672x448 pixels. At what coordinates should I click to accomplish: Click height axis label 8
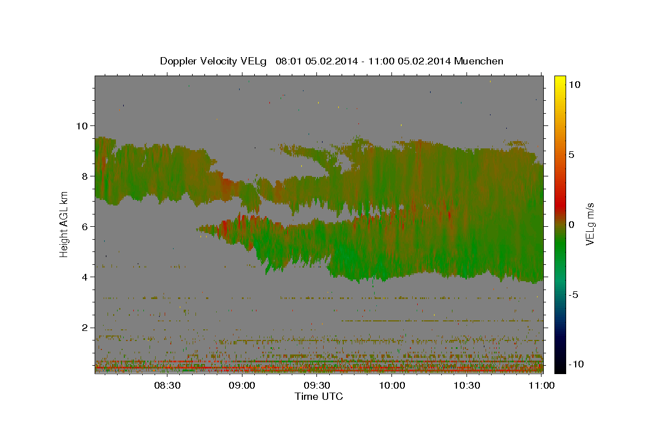pyautogui.click(x=85, y=176)
